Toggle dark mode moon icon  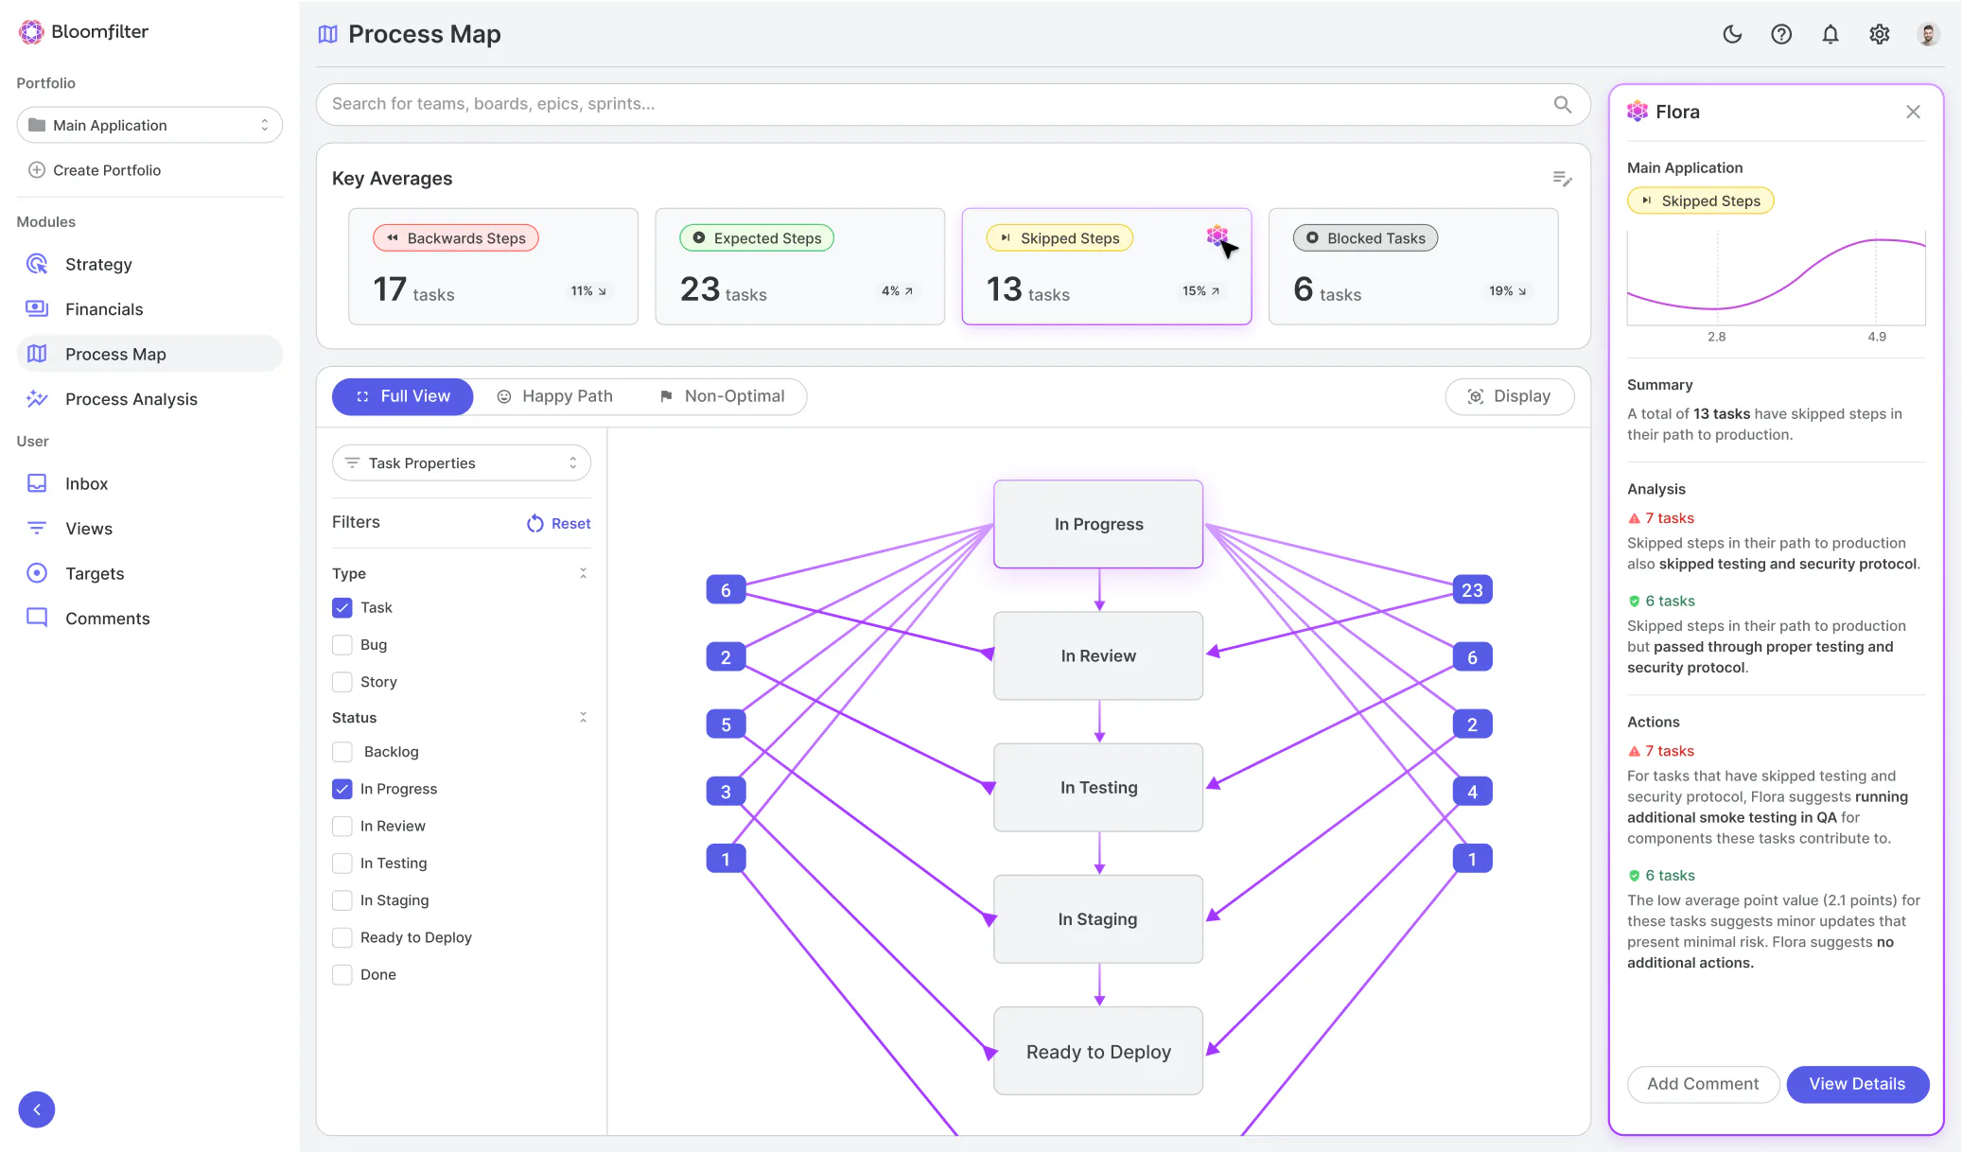[1732, 34]
